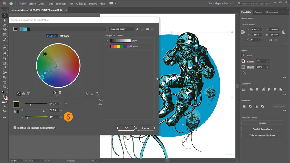Click the L luminosity slider
Image resolution: width=290 pixels, height=163 pixels.
(x=36, y=117)
